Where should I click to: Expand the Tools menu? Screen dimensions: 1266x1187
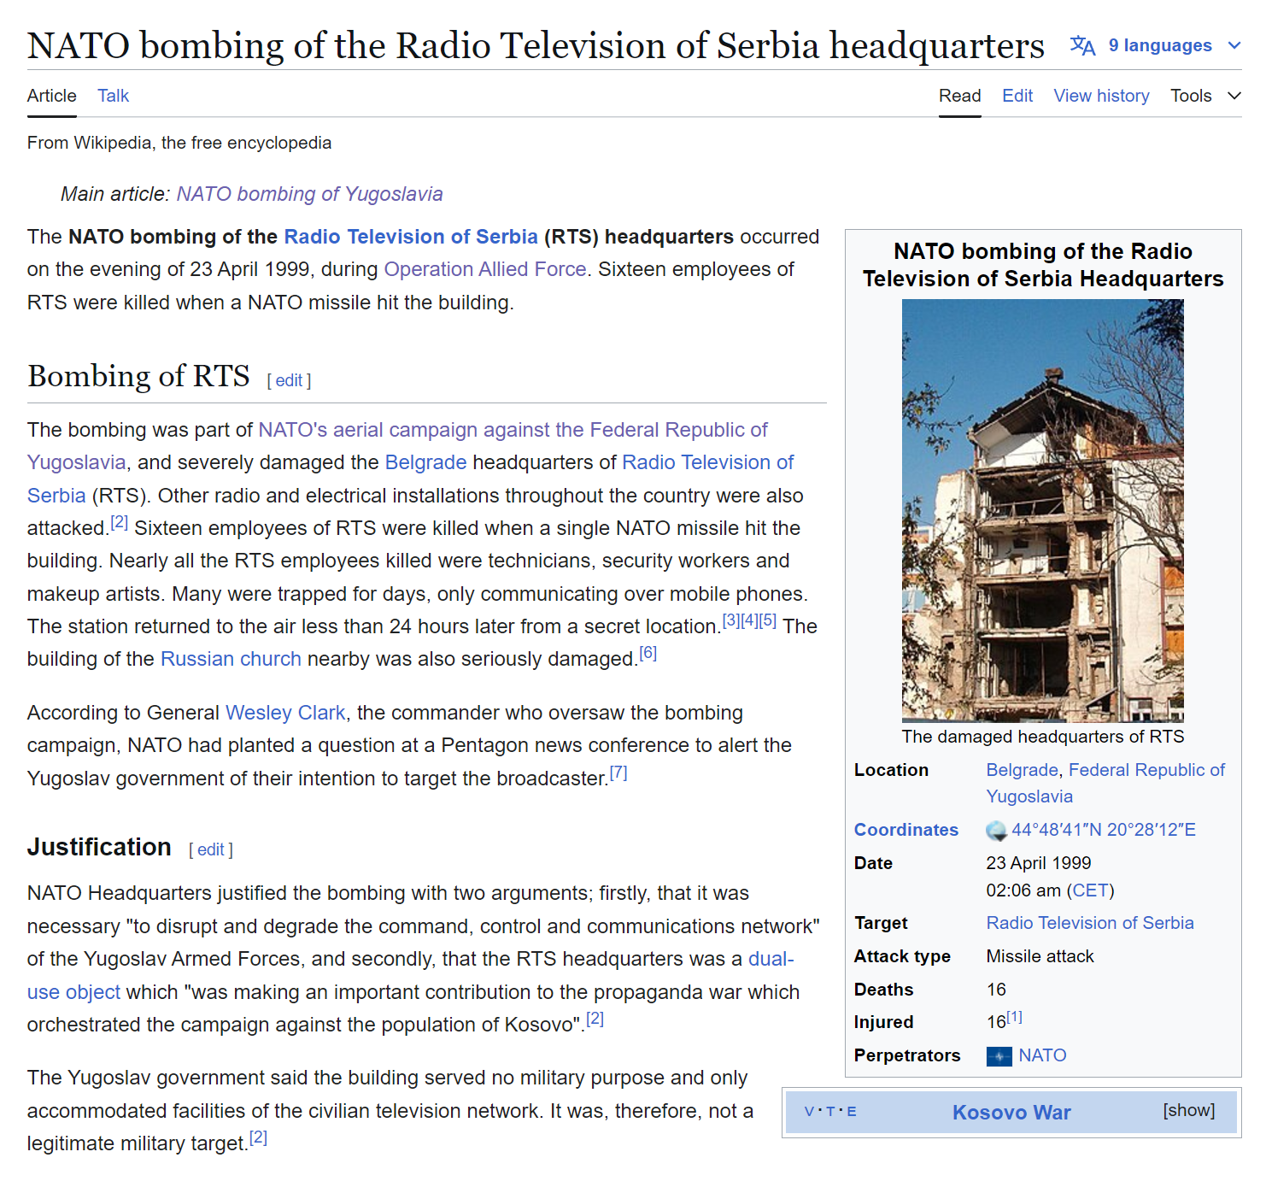pyautogui.click(x=1205, y=96)
